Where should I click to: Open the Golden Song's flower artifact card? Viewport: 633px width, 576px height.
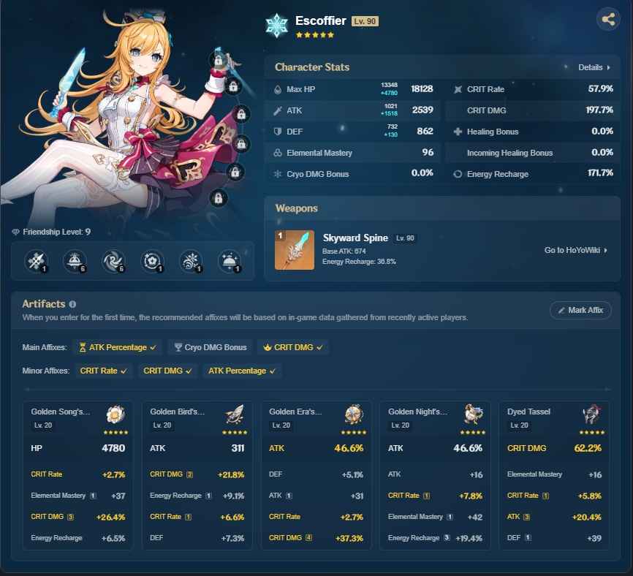point(77,475)
